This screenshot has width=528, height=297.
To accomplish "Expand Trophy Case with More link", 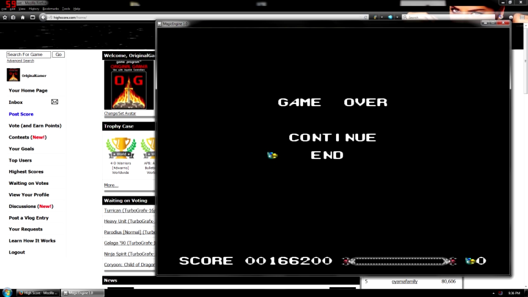I will (x=111, y=185).
